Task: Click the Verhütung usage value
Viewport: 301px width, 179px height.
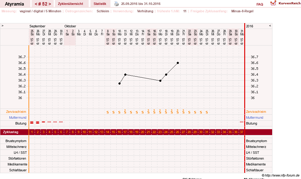Action: [x=145, y=11]
